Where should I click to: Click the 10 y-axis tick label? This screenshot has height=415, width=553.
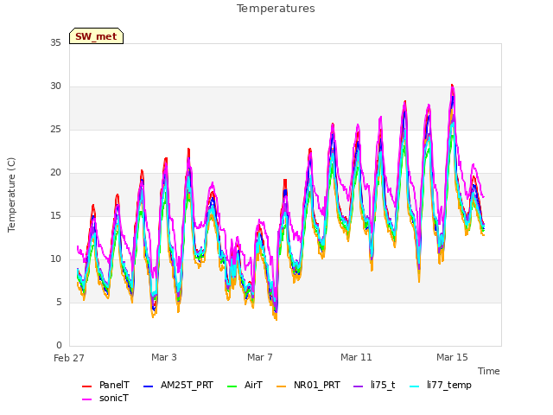pyautogui.click(x=55, y=259)
